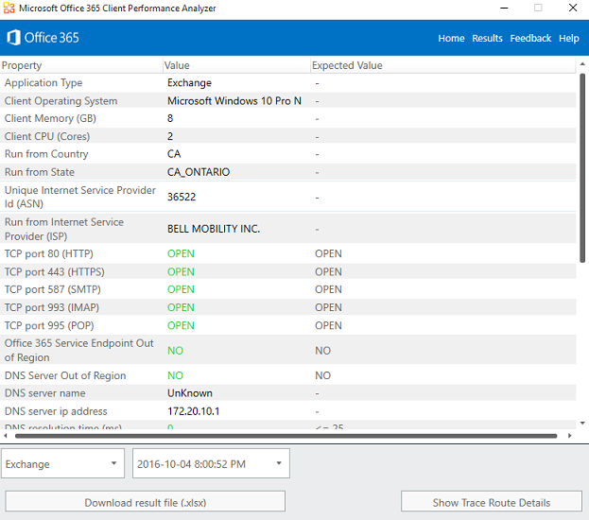The image size is (589, 520).
Task: Select the DNS Server Out of Region label
Action: coord(65,375)
